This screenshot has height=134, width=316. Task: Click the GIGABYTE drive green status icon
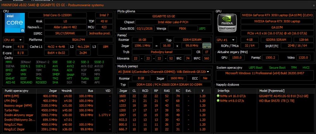click(218, 96)
